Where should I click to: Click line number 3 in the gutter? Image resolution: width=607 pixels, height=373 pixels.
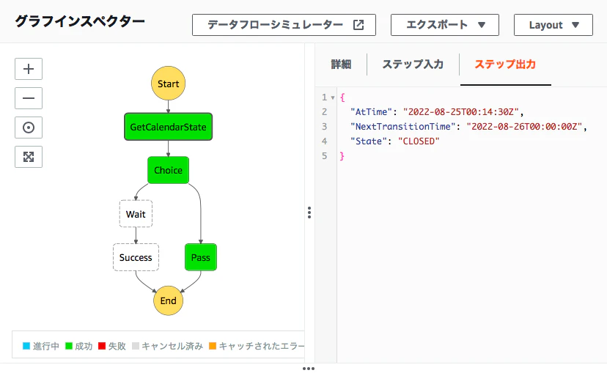pos(325,127)
